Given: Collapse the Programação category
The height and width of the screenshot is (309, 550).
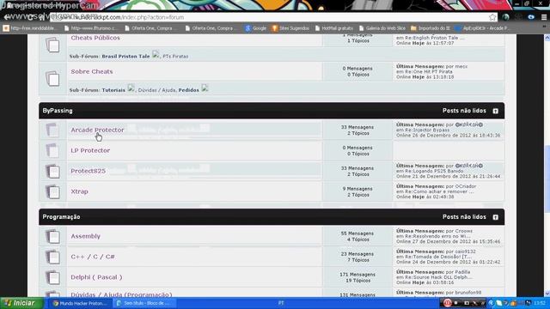Looking at the screenshot, I should tap(495, 217).
